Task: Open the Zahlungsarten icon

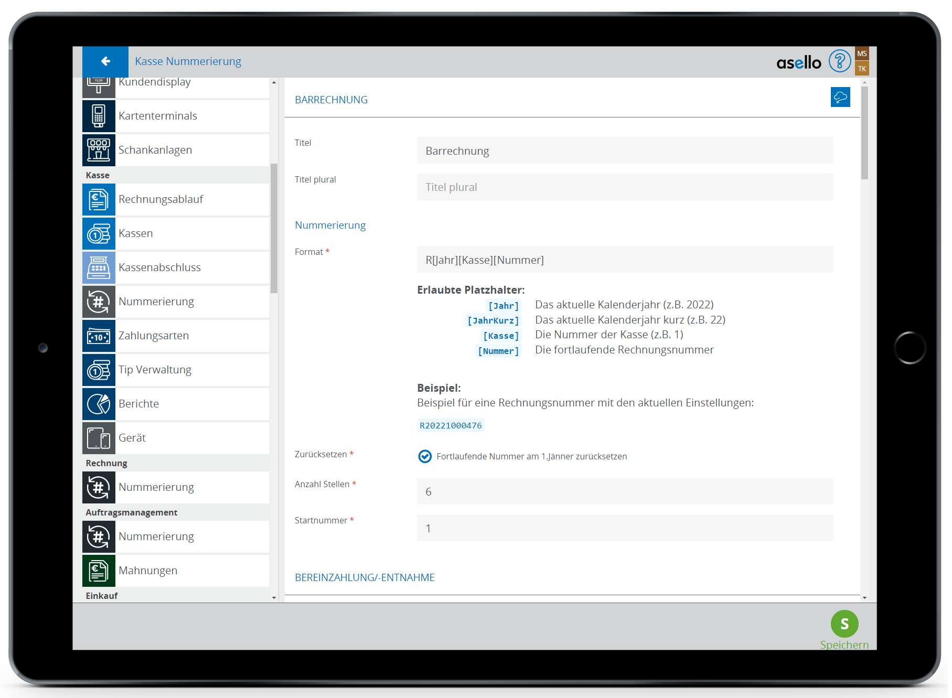Action: 99,336
